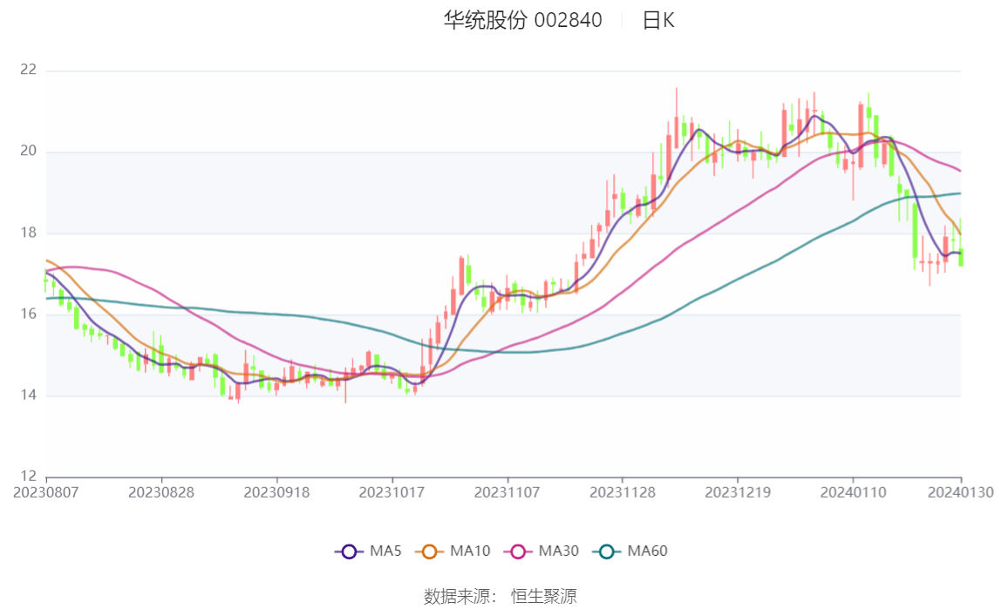1001x609 pixels.
Task: Select the 20231107 date axis label
Action: pos(507,493)
